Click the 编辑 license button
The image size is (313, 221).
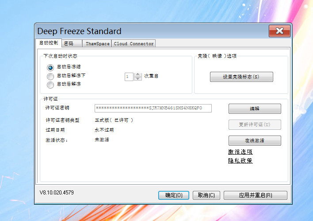(255, 109)
